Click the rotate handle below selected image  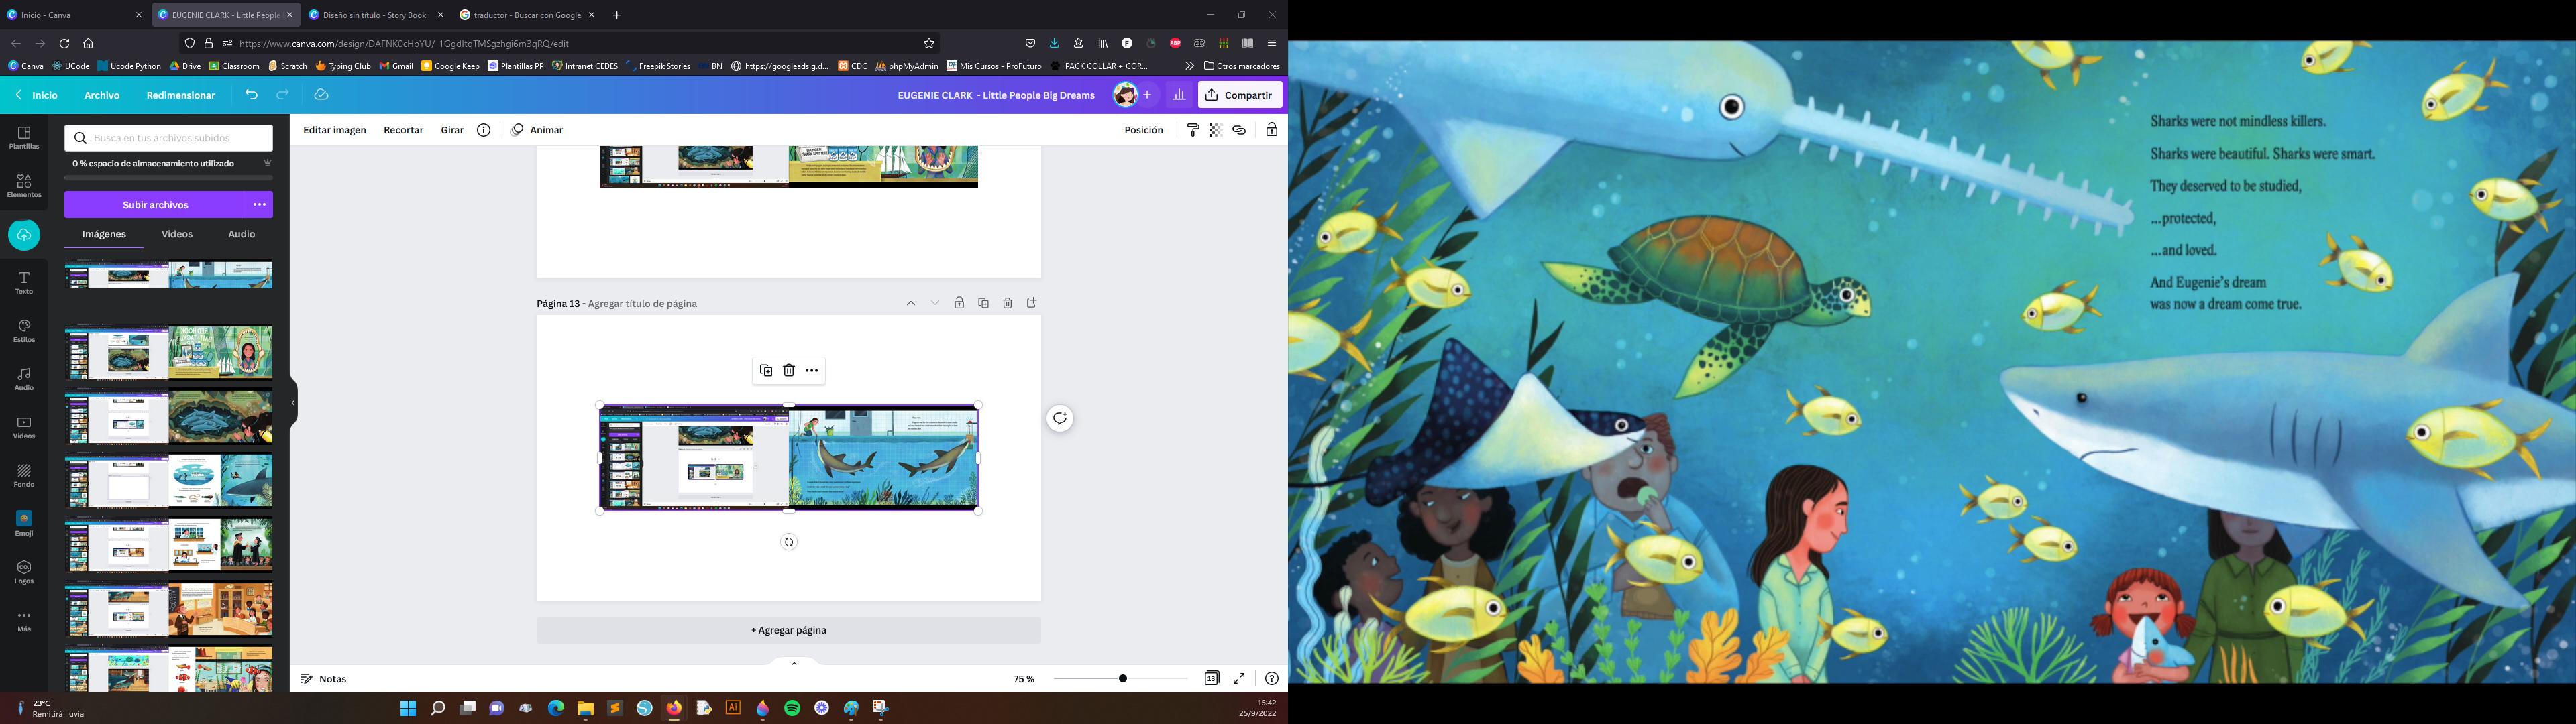click(x=789, y=542)
